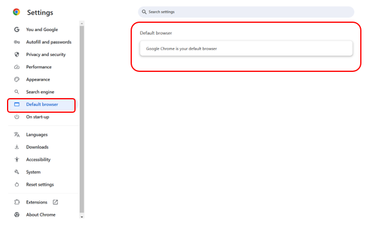The image size is (379, 229).
Task: Click the You and Google G icon
Action: [x=16, y=29]
